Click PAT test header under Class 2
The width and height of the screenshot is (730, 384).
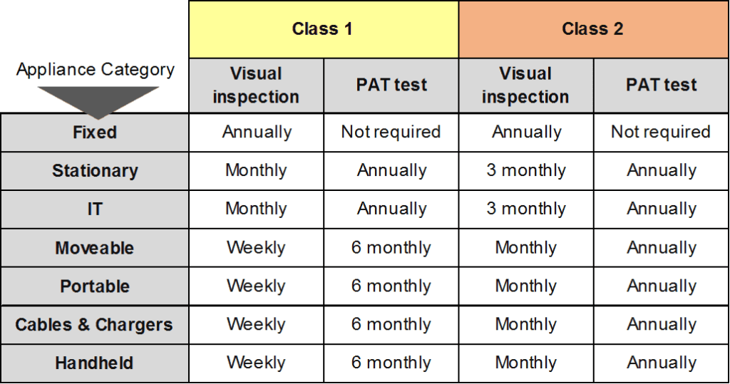[661, 85]
